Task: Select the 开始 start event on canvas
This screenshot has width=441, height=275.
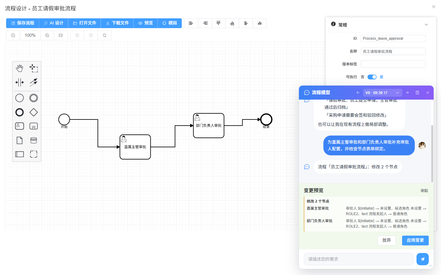Action: [64, 119]
